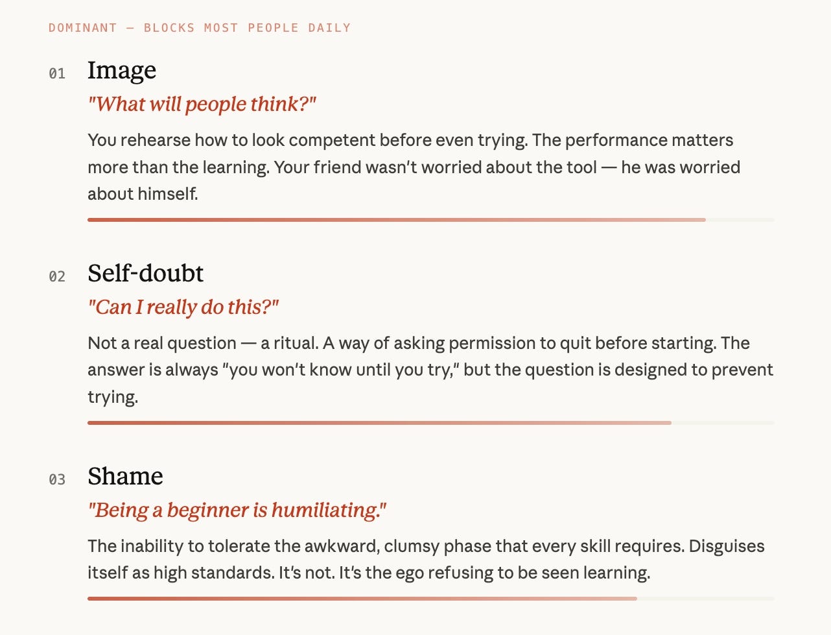Click the number 03 label
Image resolution: width=831 pixels, height=635 pixels.
[x=57, y=480]
